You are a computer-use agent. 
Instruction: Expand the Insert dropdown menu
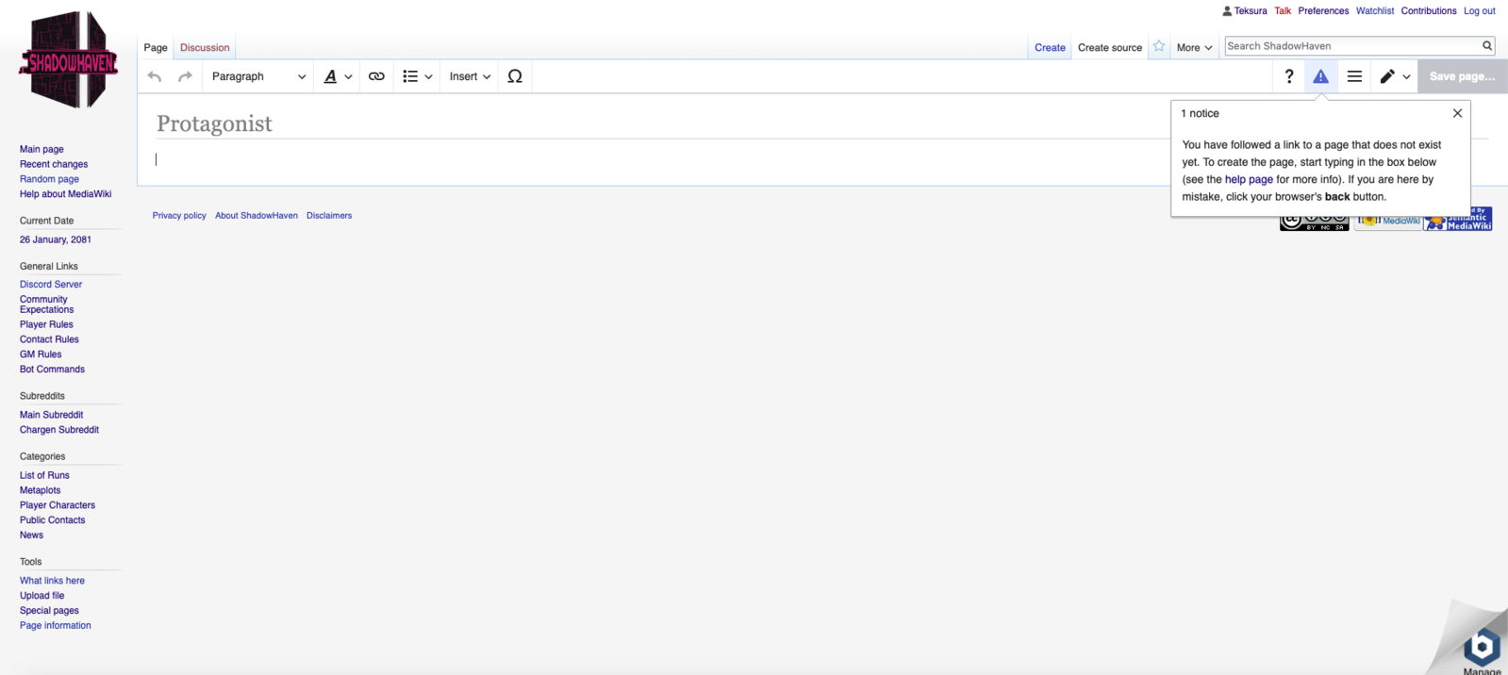coord(470,76)
